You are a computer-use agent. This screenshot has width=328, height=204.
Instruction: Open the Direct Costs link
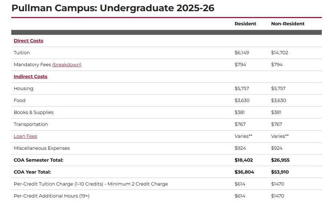(x=28, y=41)
